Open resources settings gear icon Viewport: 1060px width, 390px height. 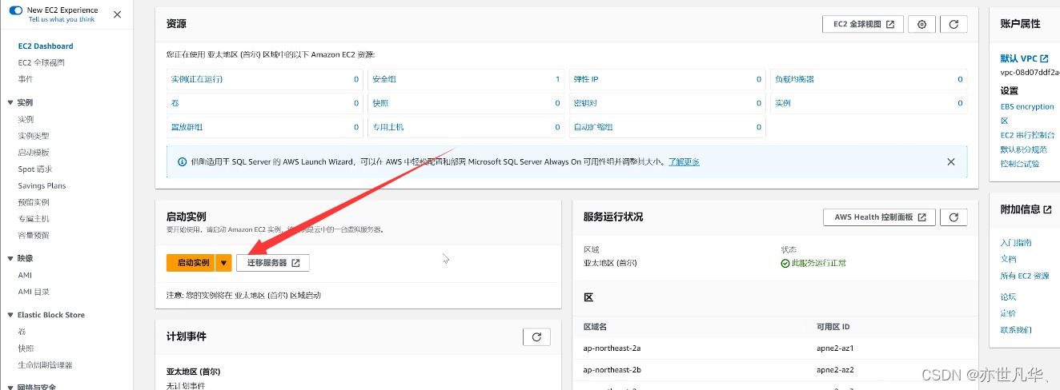point(921,24)
